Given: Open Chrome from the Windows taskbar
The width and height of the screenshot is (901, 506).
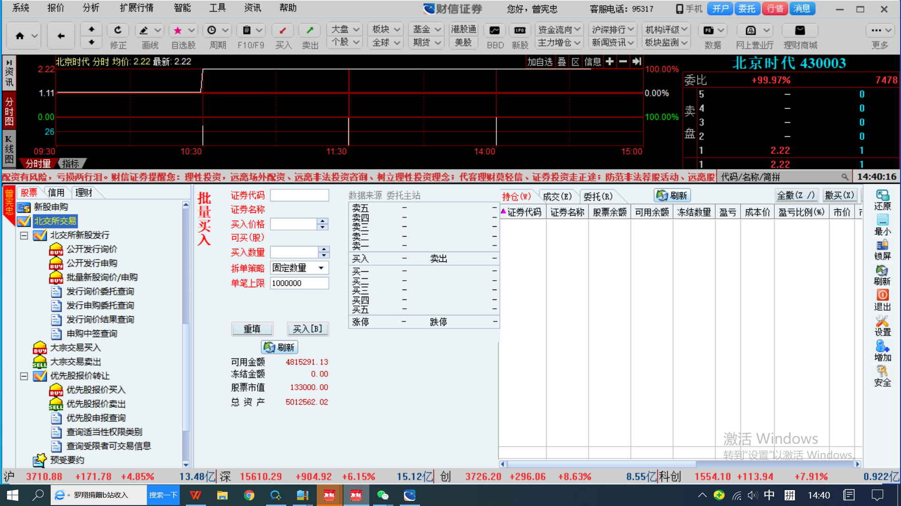Looking at the screenshot, I should 249,495.
